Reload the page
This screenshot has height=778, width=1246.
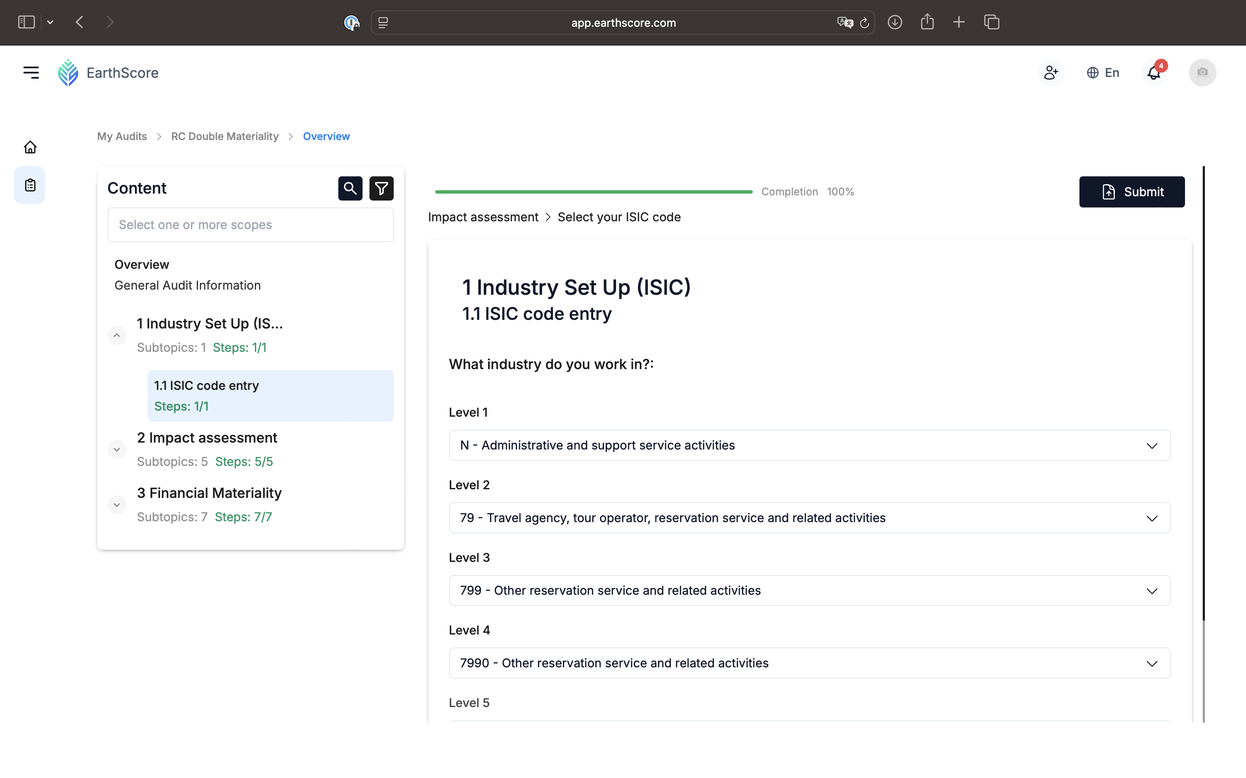pos(864,22)
